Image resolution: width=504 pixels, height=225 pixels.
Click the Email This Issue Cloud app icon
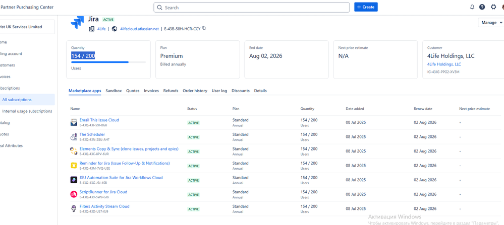[x=74, y=122]
